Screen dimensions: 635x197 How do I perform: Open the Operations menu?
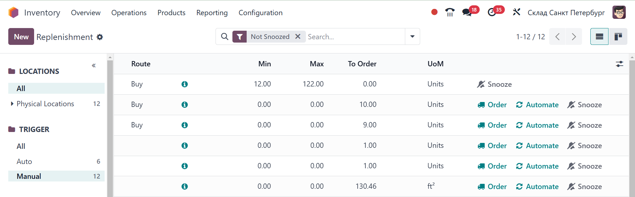129,13
